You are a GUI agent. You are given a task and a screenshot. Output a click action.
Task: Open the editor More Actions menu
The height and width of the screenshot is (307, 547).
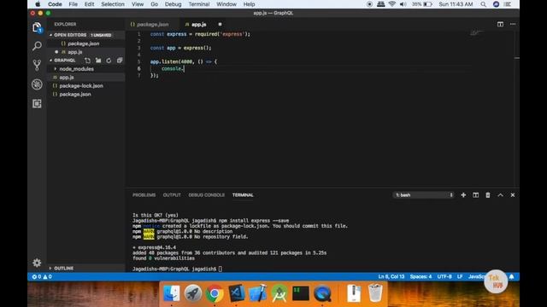[x=513, y=24]
